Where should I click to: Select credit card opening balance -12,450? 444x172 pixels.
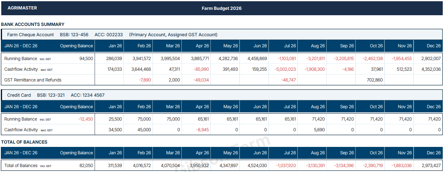tap(85, 119)
